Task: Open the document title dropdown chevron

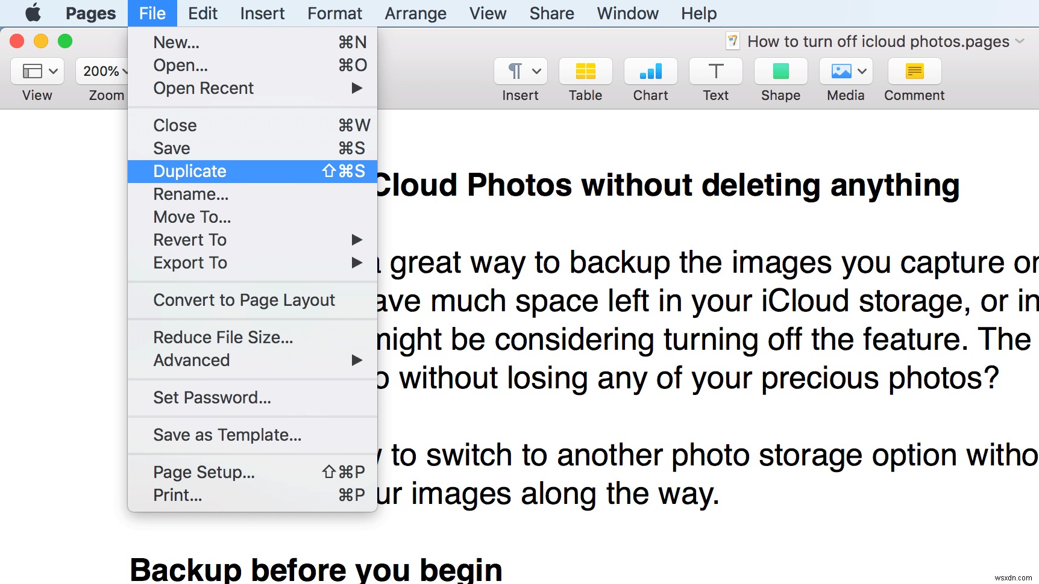Action: [x=1019, y=41]
